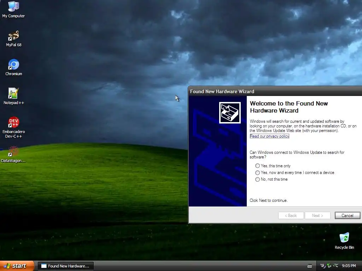Click the Next button in wizard
The width and height of the screenshot is (362, 271).
click(317, 216)
